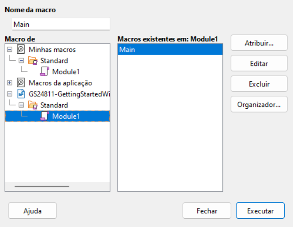Open the Organizador... dialog

point(259,104)
